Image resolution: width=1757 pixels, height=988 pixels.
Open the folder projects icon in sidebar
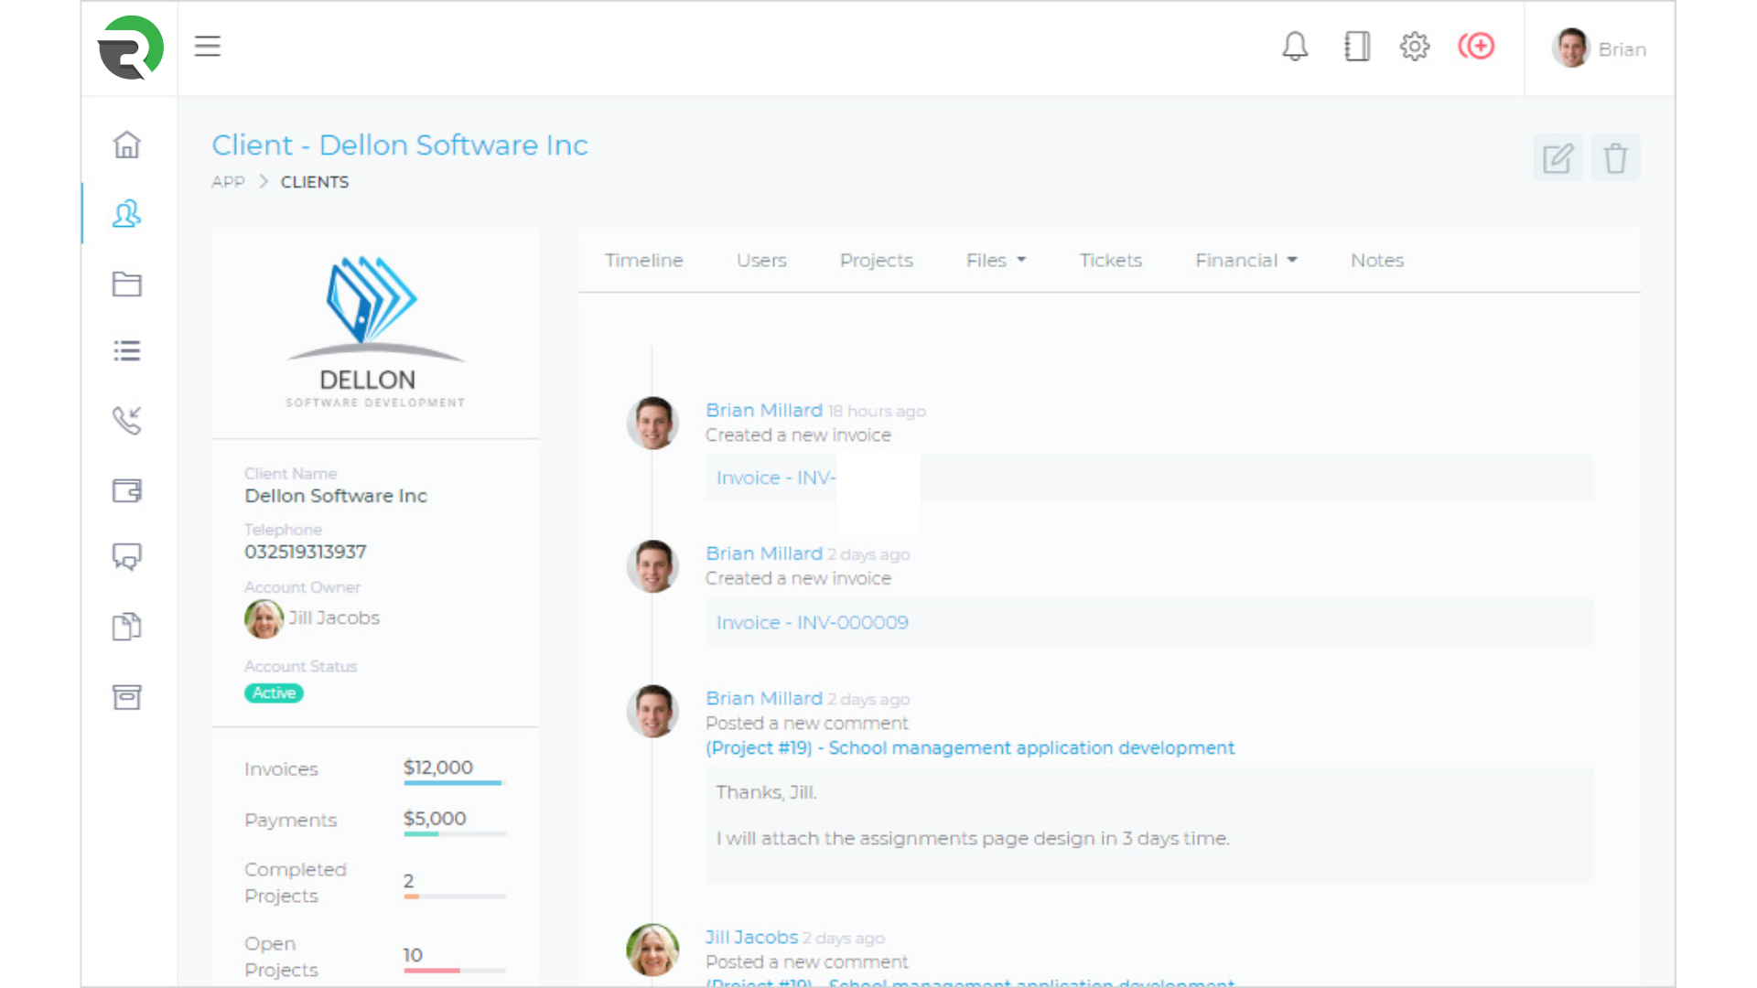click(127, 284)
